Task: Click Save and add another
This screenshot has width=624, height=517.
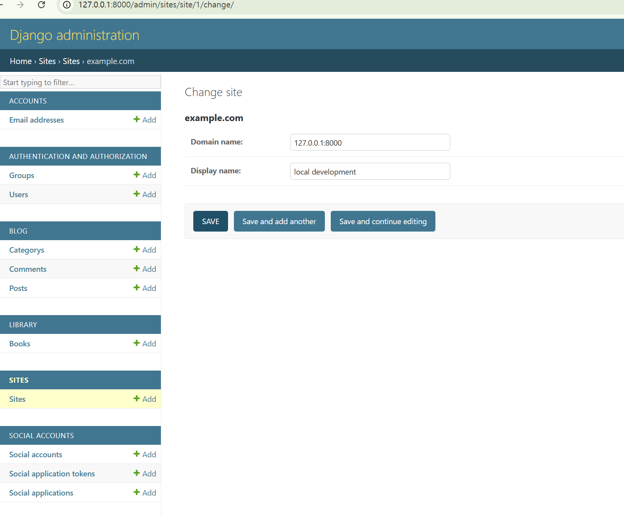Action: tap(279, 221)
